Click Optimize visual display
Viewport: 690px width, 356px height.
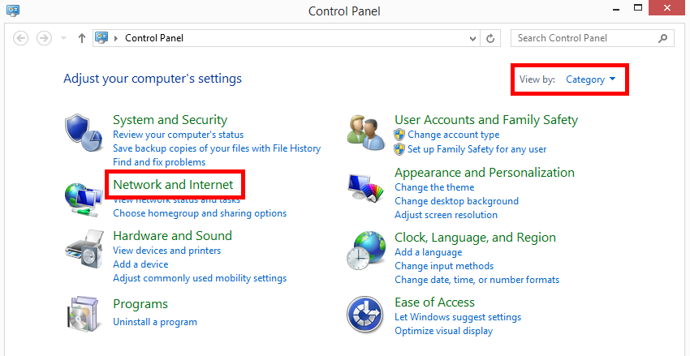point(443,331)
